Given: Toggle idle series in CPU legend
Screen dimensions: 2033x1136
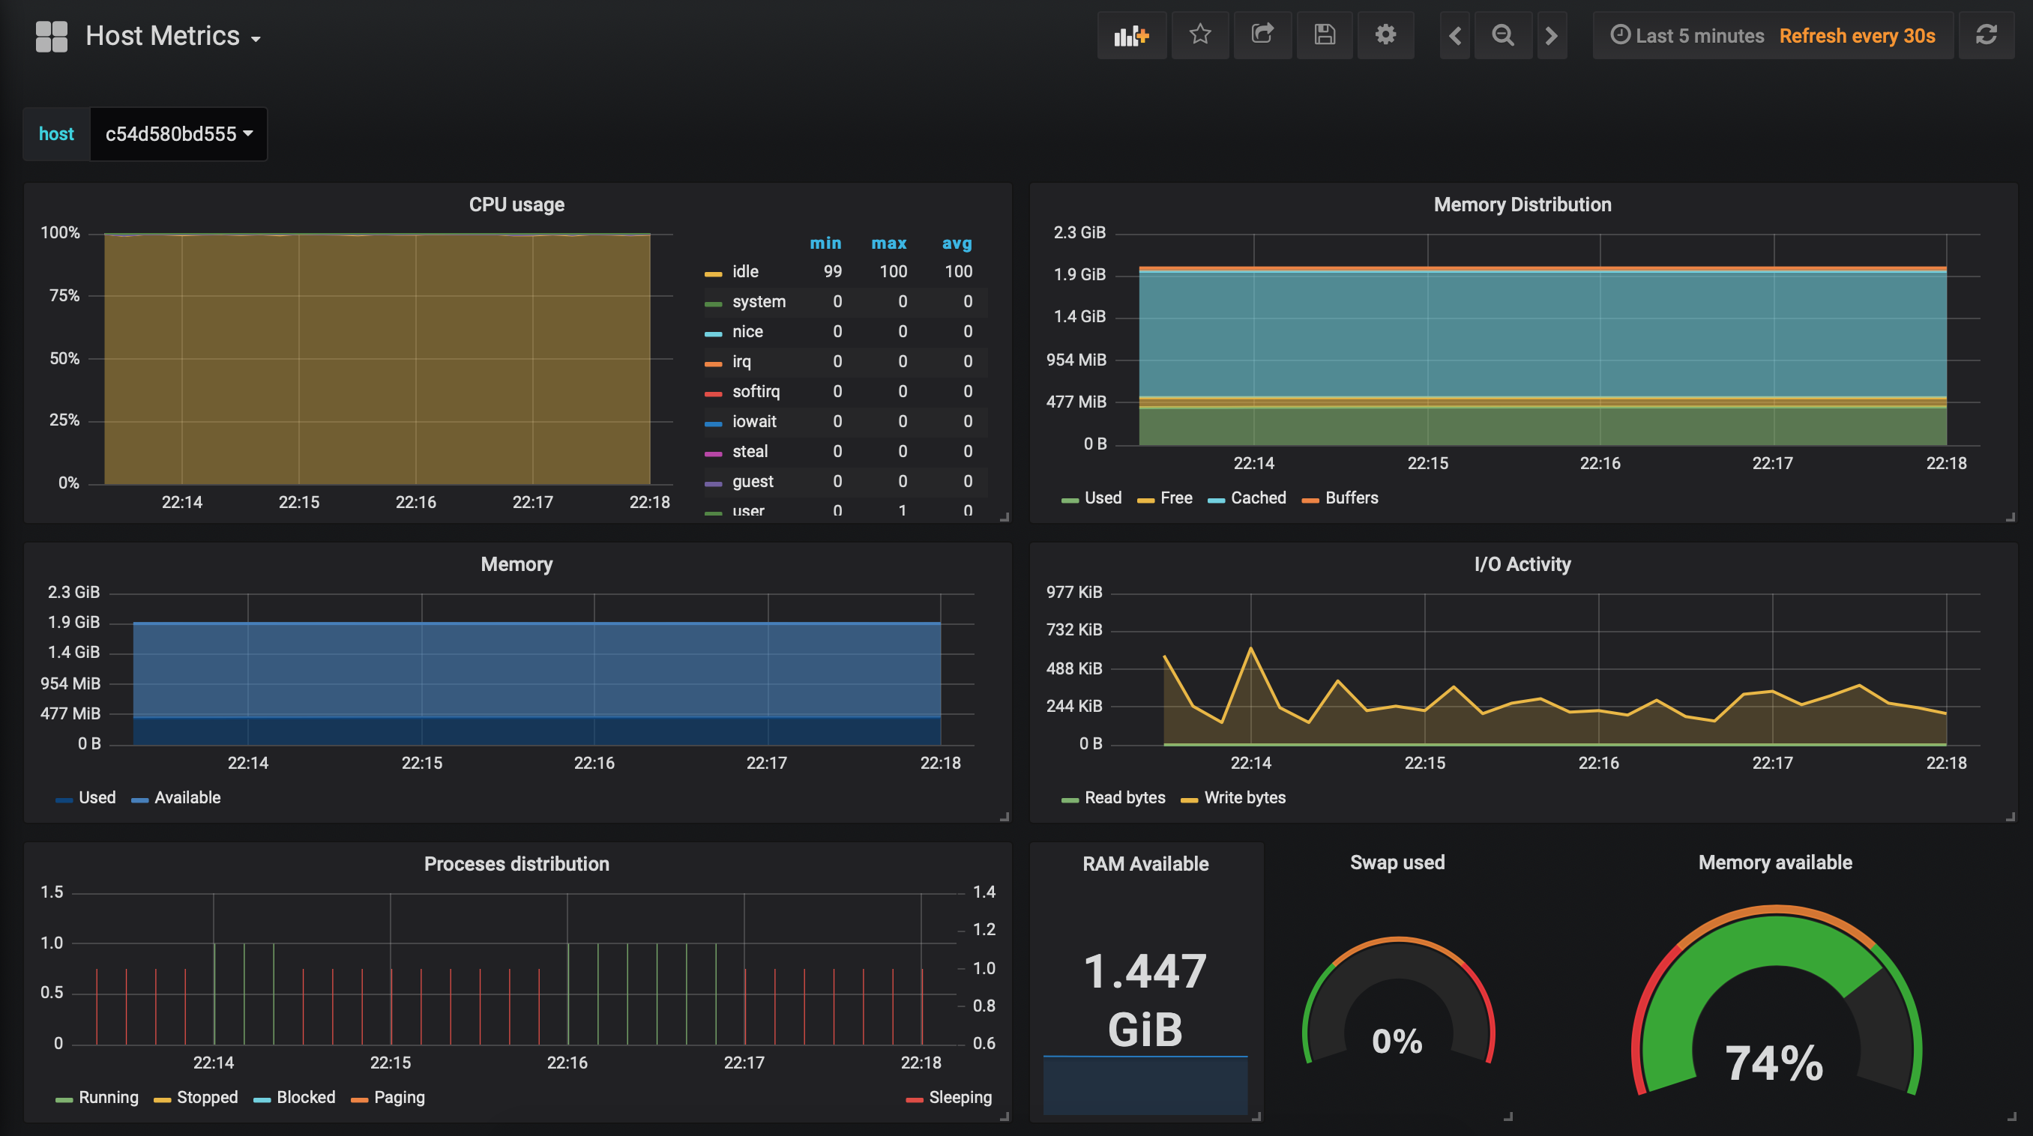Looking at the screenshot, I should [x=744, y=271].
